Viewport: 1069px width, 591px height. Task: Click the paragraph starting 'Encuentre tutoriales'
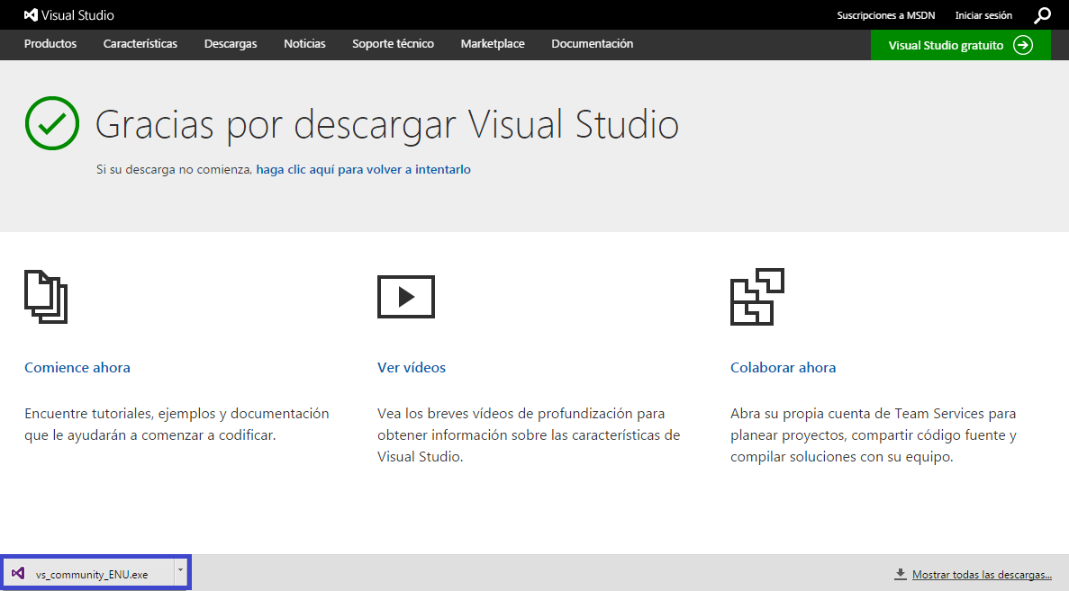177,425
